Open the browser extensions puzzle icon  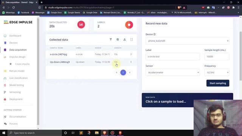click(233, 8)
